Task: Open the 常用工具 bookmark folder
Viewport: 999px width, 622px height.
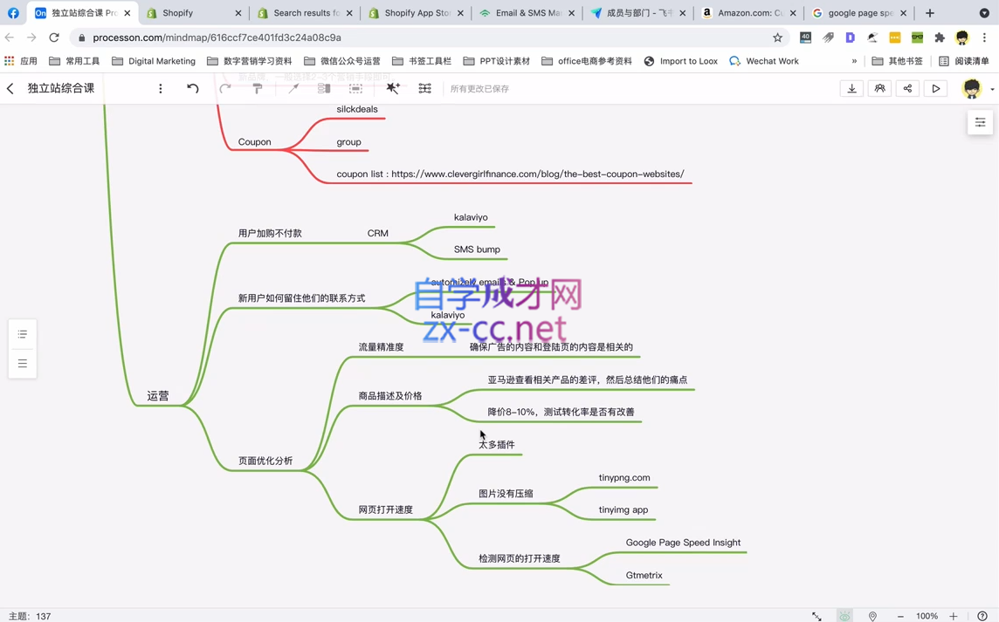Action: tap(74, 61)
